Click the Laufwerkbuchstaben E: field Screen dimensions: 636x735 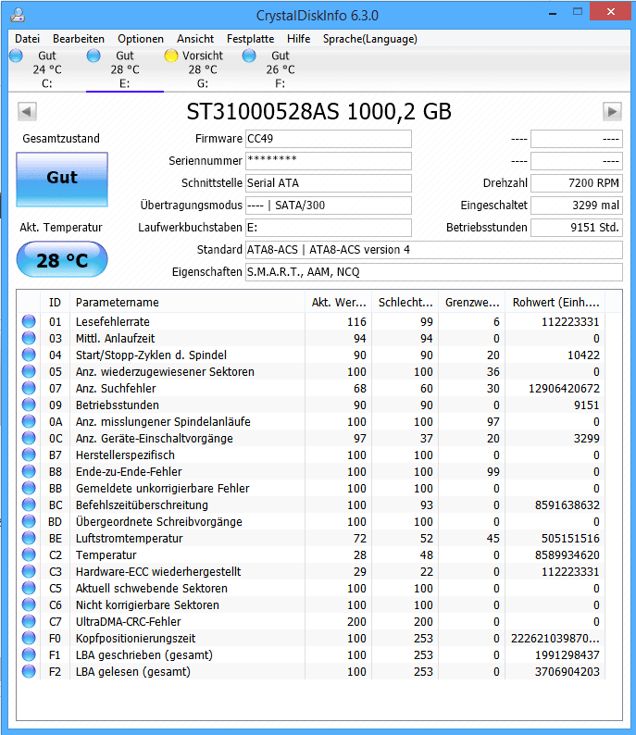click(329, 228)
